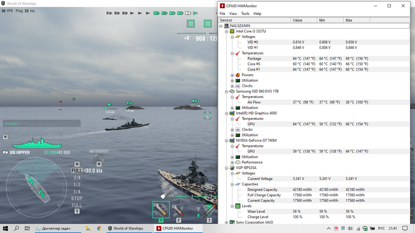
Task: Open the volume control in system tray
Action: click(x=350, y=228)
